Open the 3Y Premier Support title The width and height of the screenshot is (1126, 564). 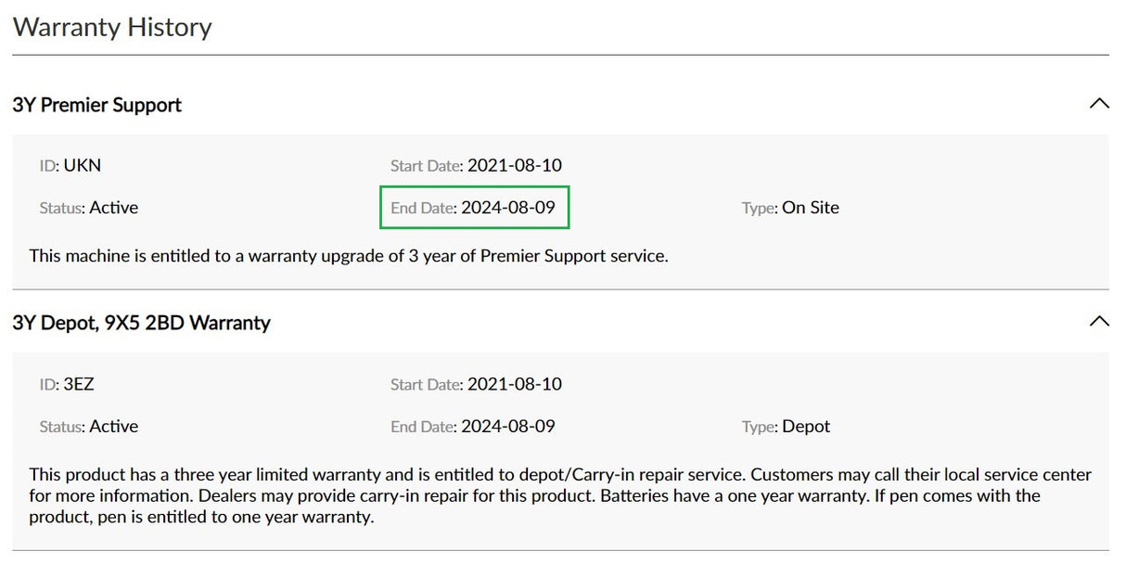coord(96,105)
